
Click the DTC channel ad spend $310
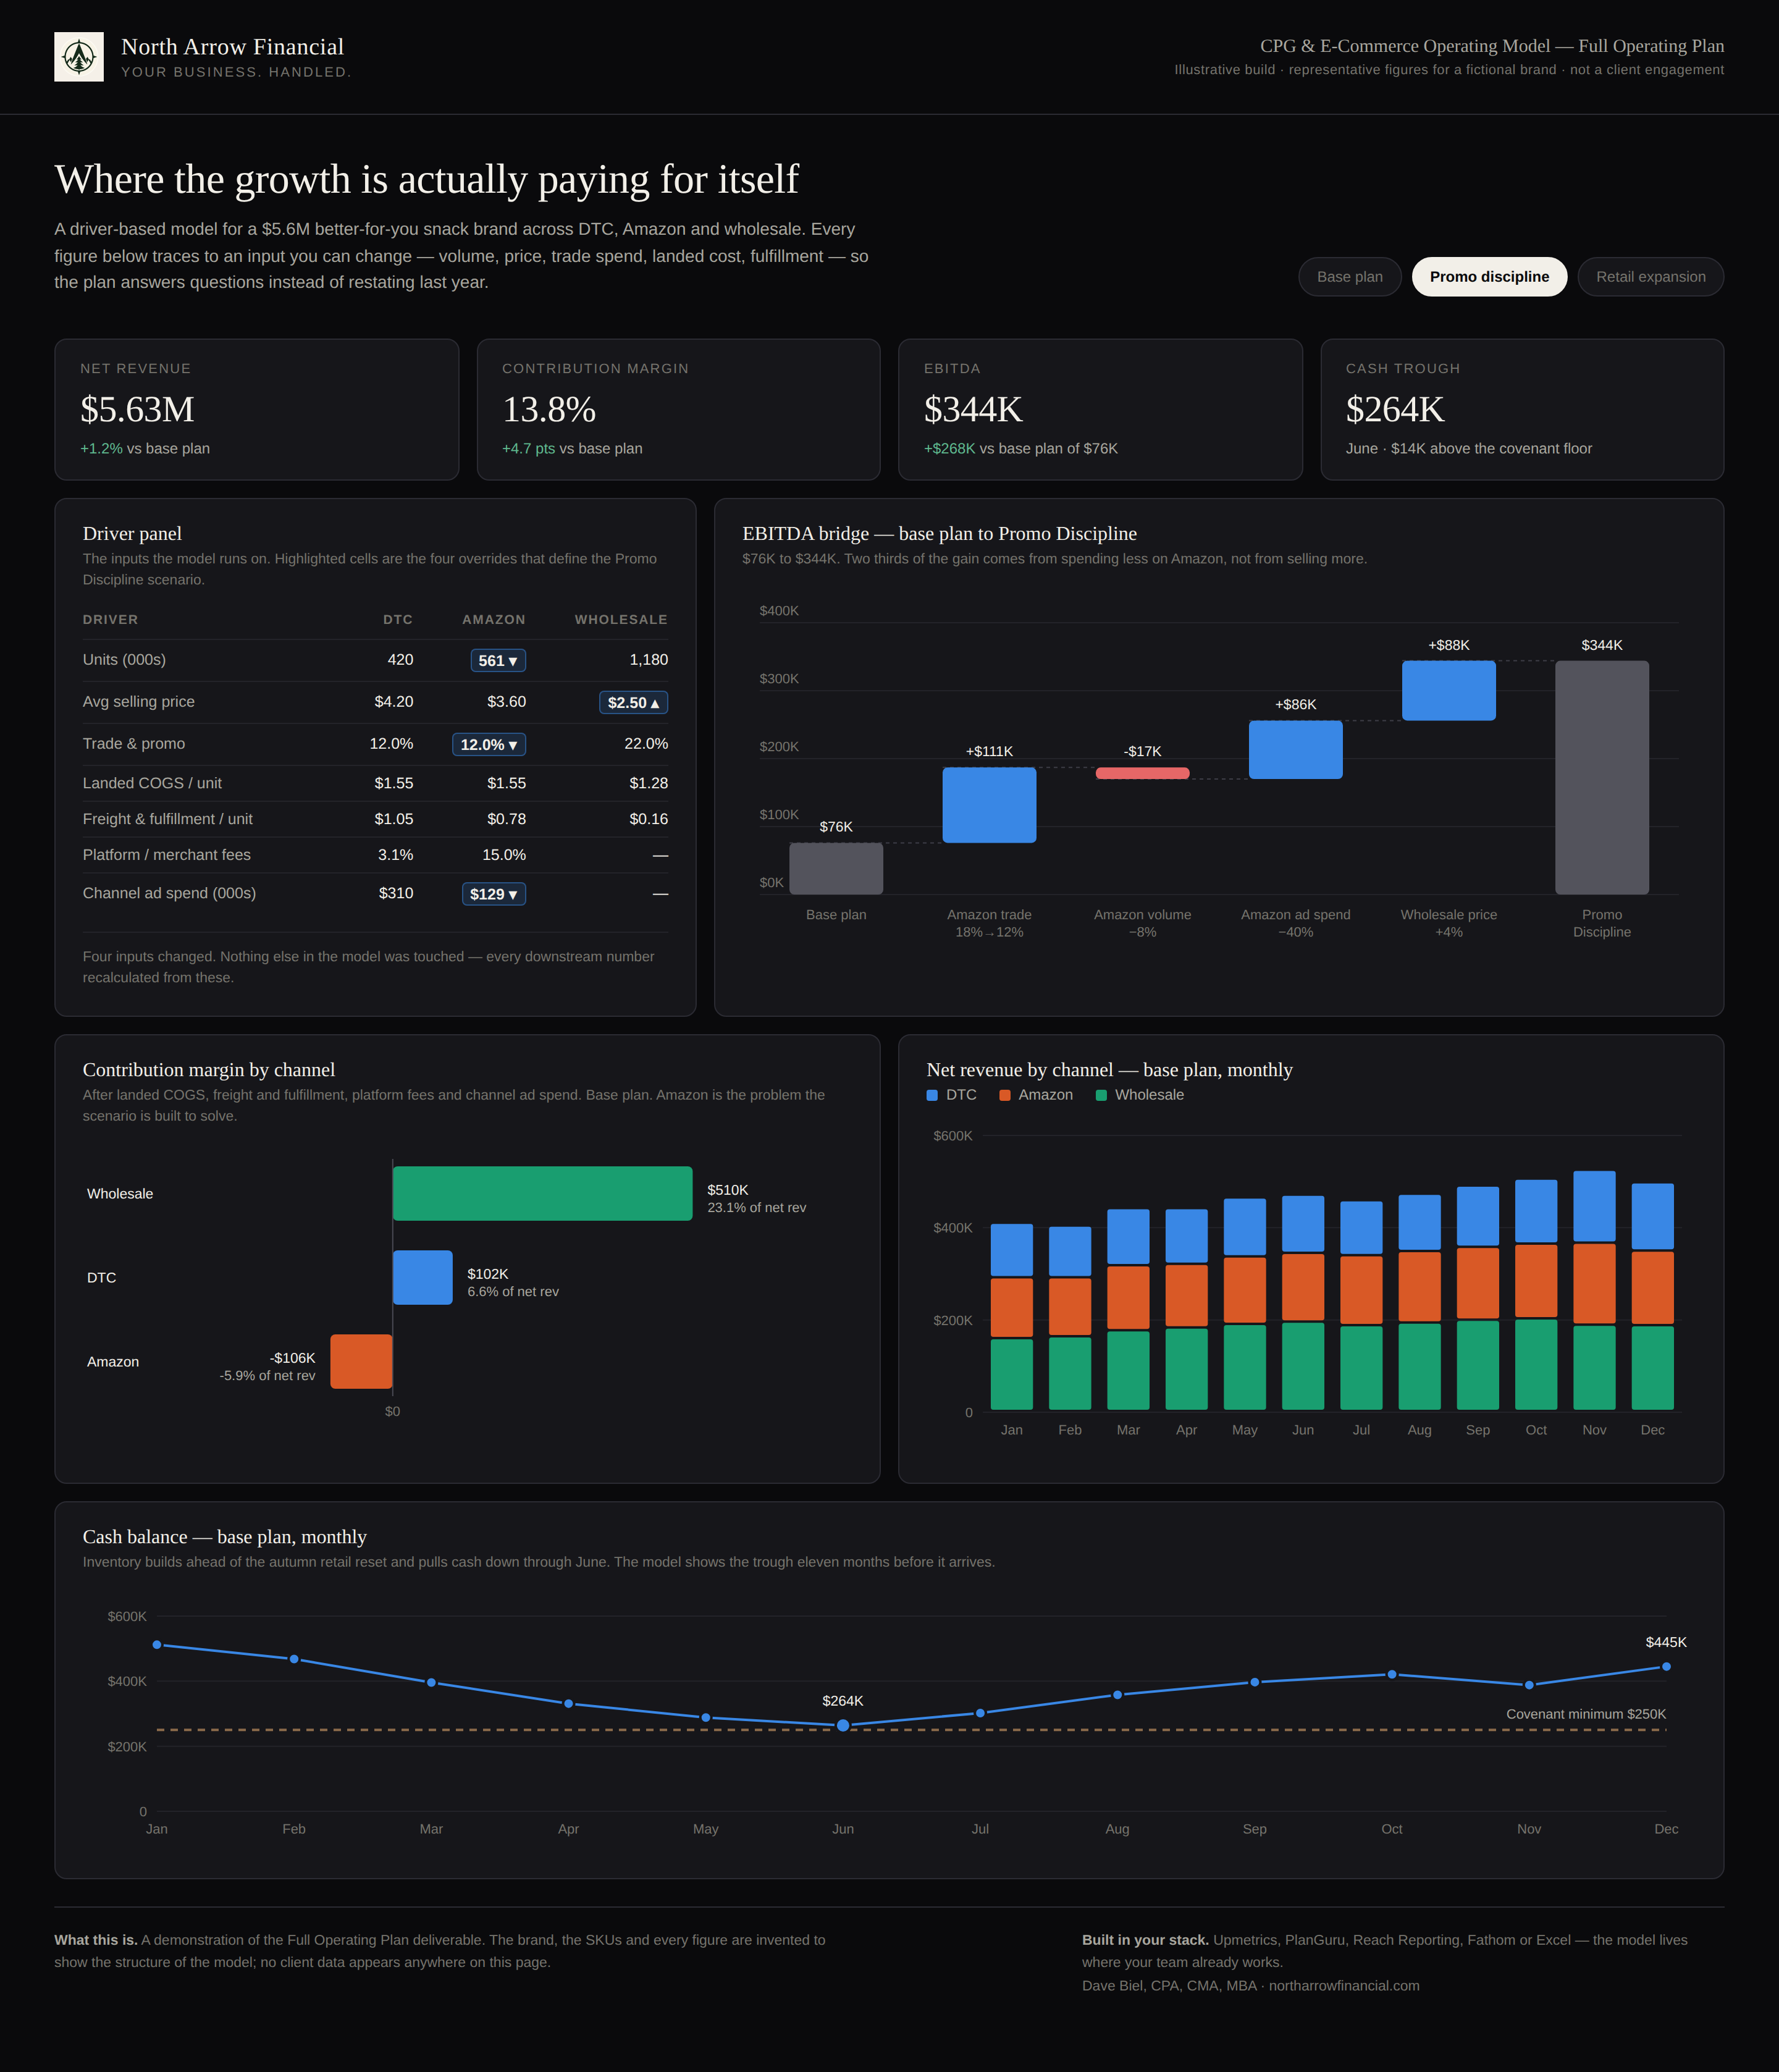click(x=396, y=893)
